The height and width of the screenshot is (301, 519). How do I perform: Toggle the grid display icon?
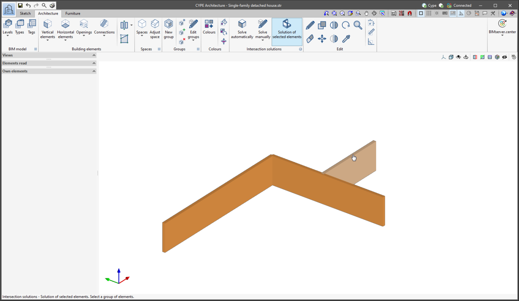click(429, 13)
